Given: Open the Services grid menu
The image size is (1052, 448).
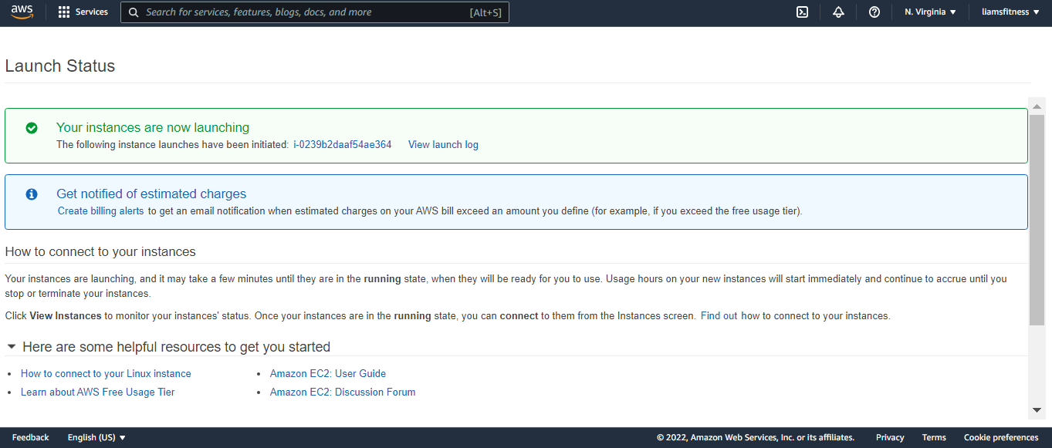Looking at the screenshot, I should coord(83,12).
